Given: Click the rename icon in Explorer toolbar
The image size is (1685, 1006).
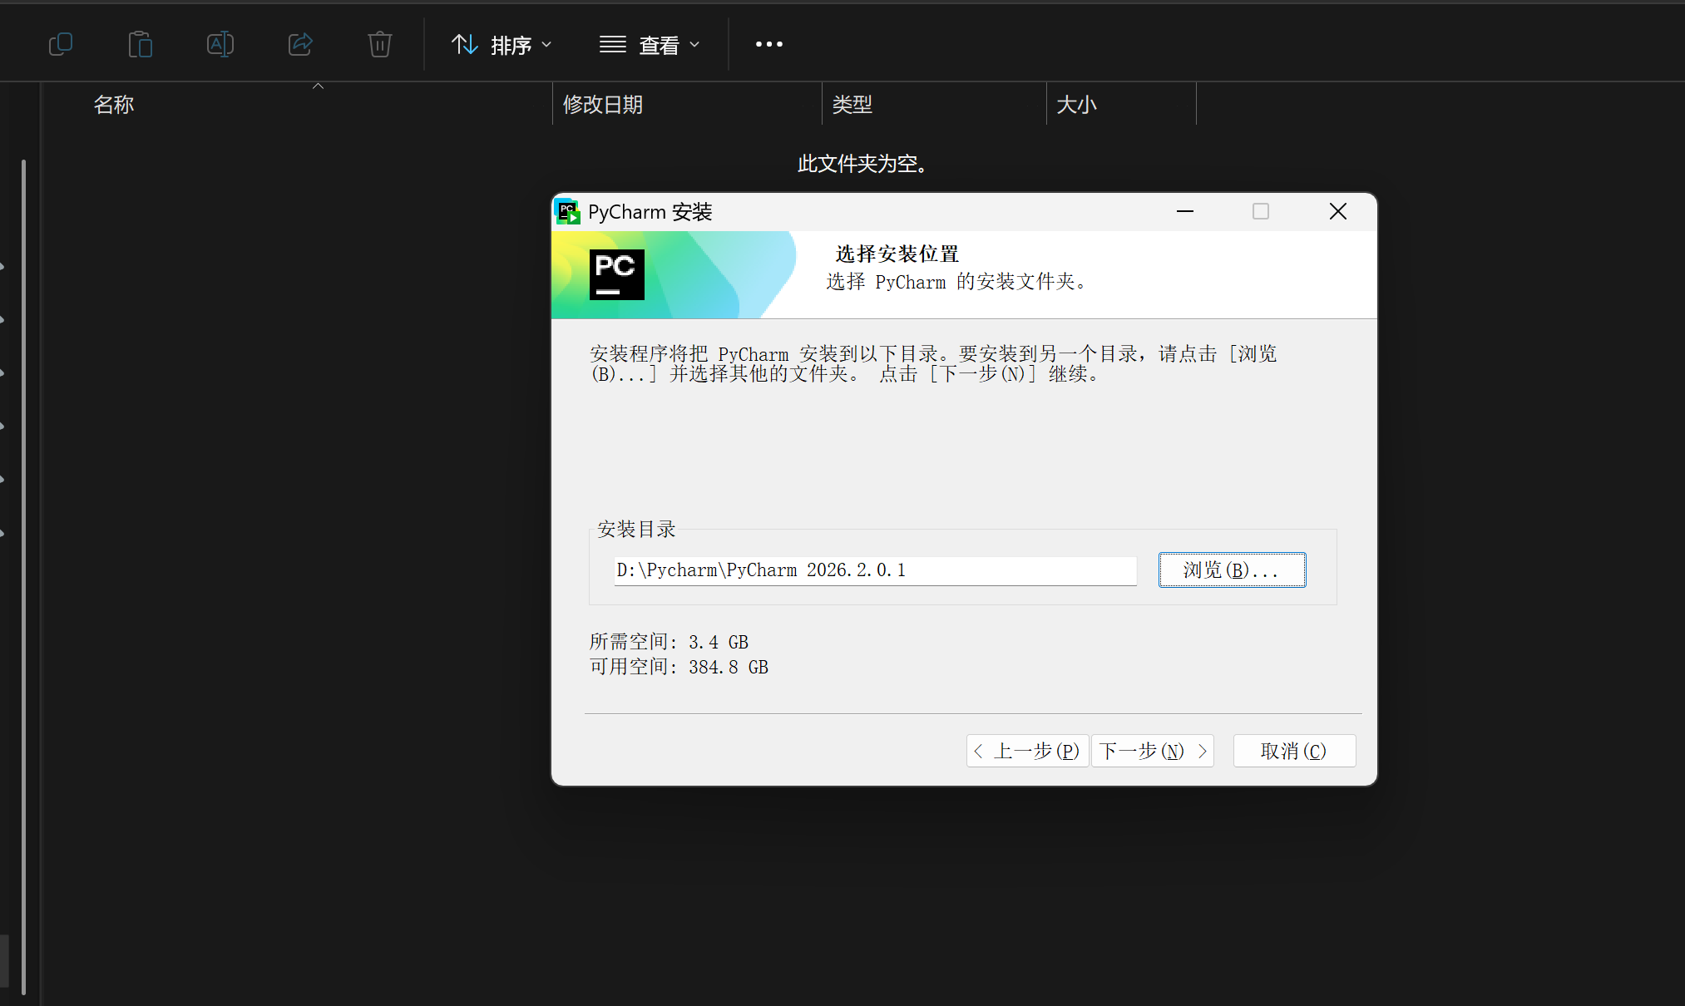Looking at the screenshot, I should 220,44.
